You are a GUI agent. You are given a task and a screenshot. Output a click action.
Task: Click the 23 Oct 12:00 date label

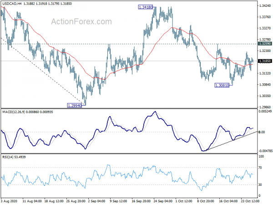point(250,201)
